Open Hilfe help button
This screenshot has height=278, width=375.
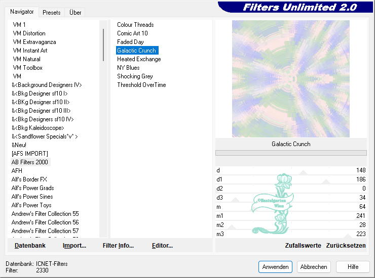[x=353, y=267]
